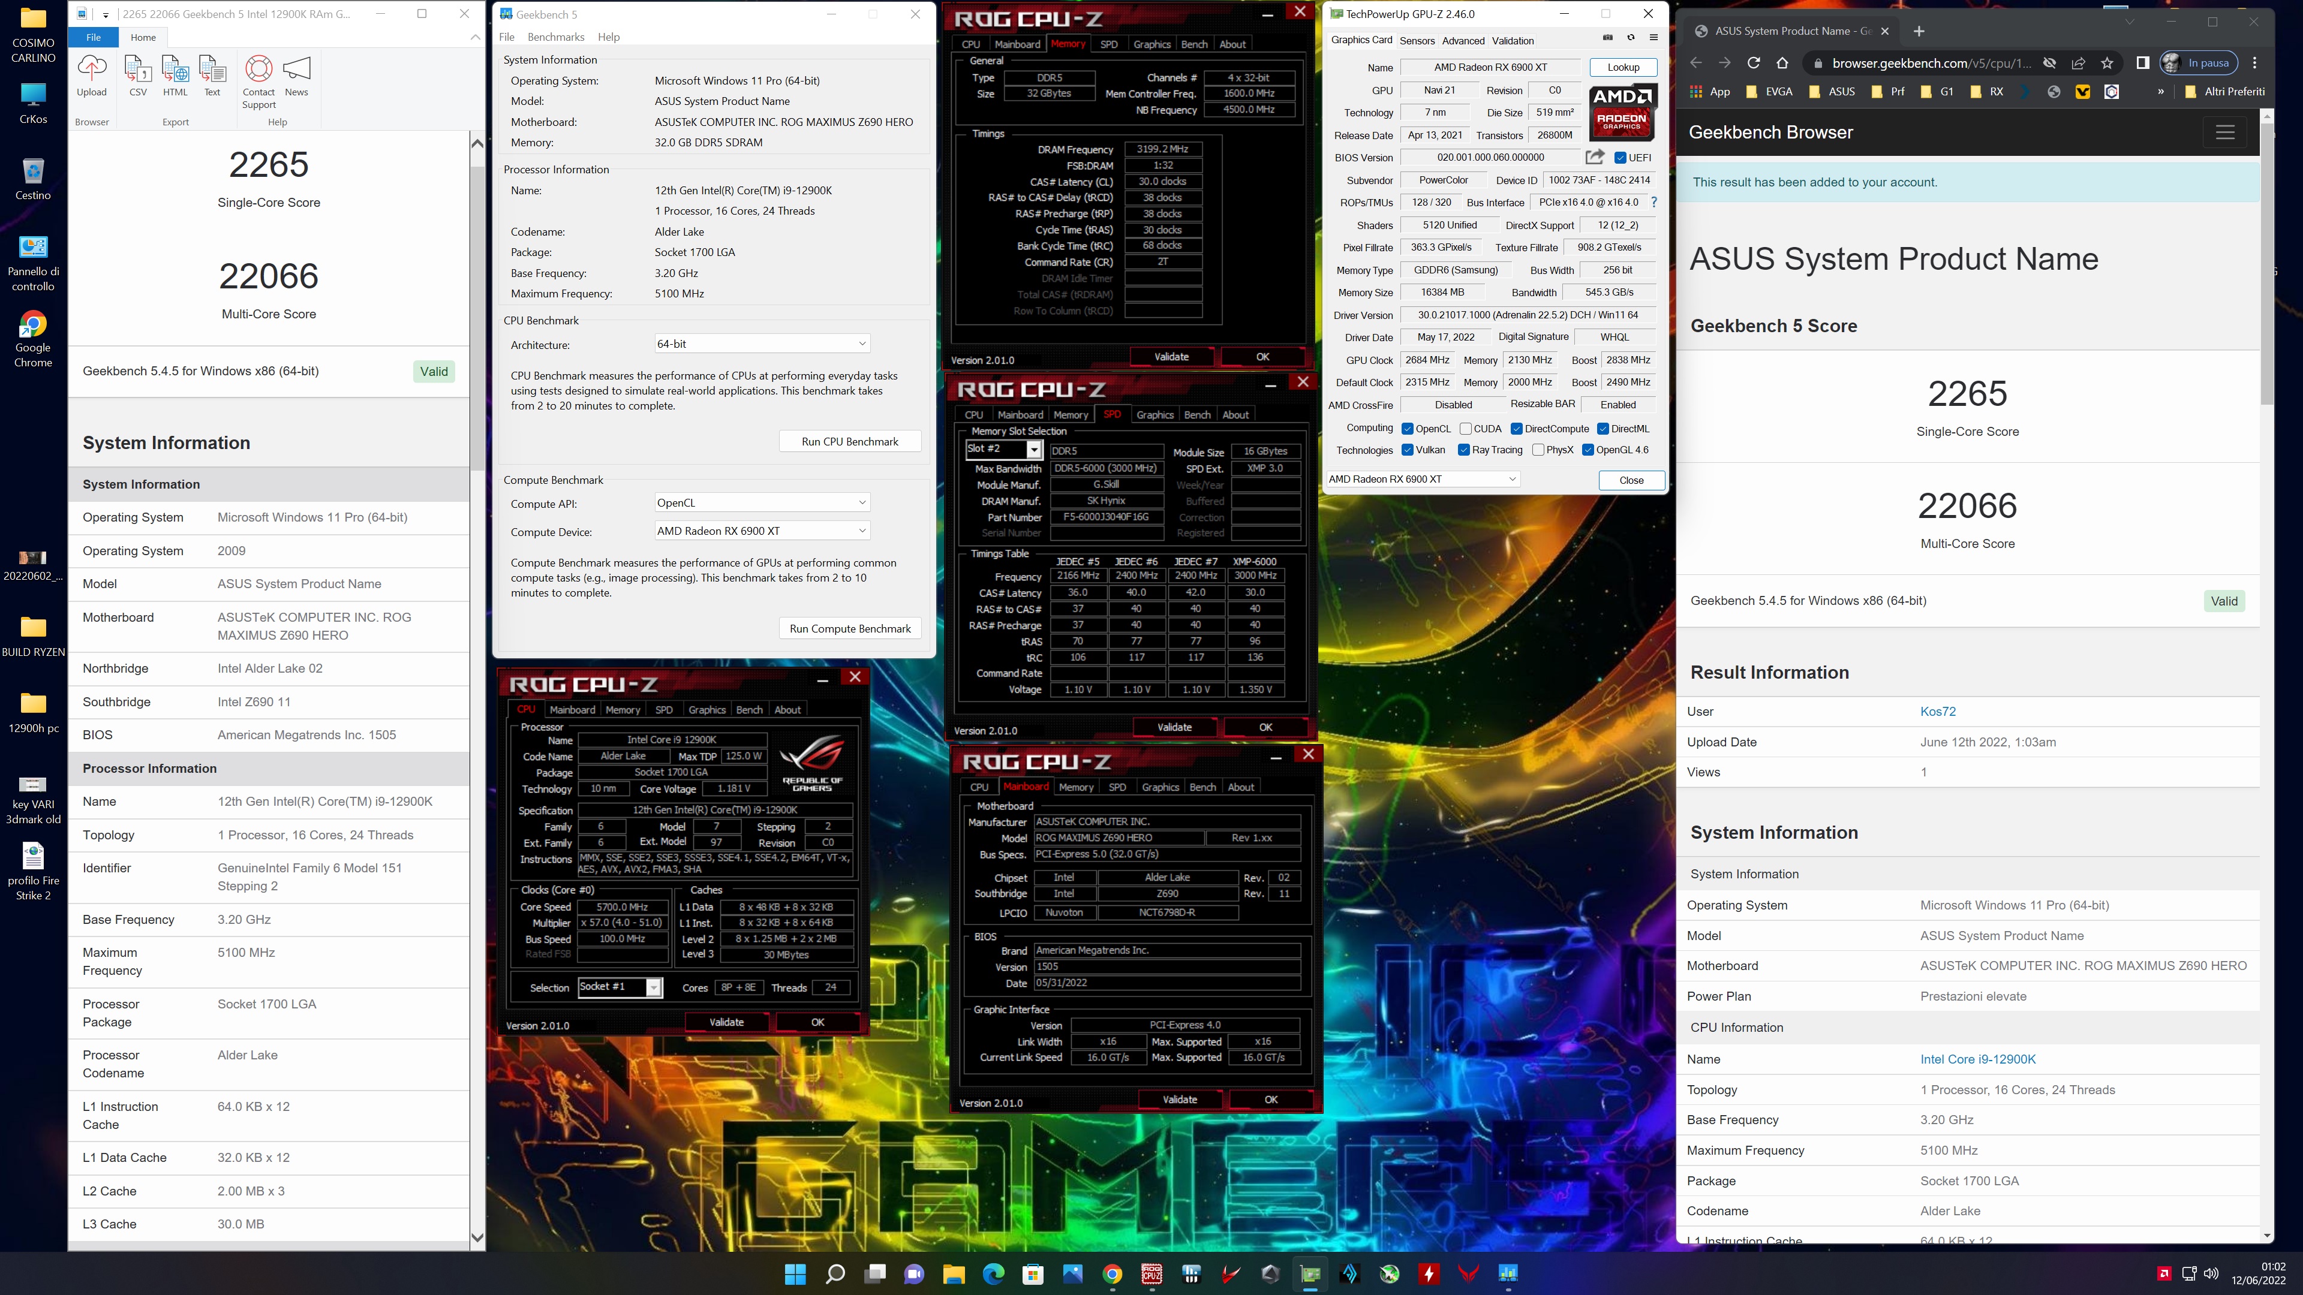
Task: Switch to the Advanced tab in GPU-Z
Action: (x=1463, y=40)
